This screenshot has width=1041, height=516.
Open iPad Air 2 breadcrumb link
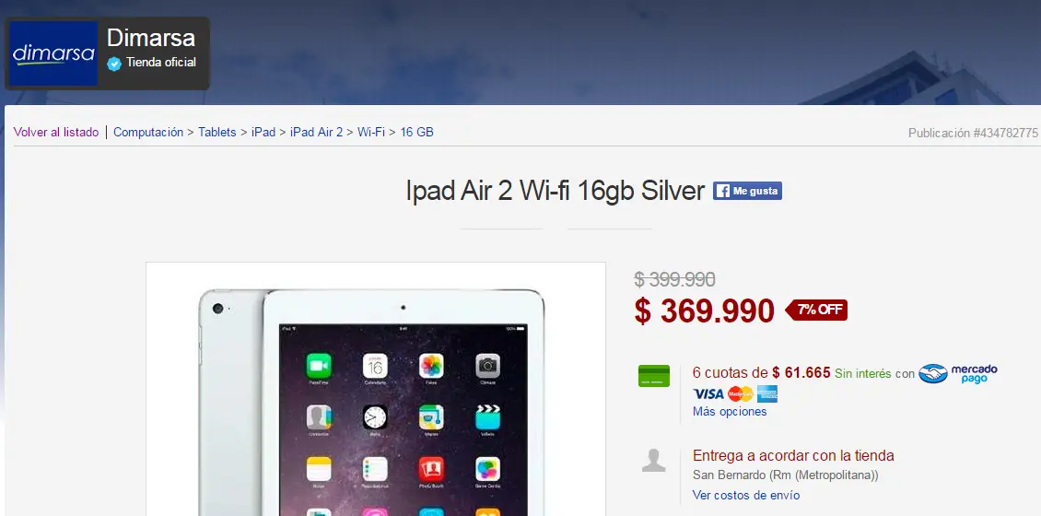click(x=316, y=132)
